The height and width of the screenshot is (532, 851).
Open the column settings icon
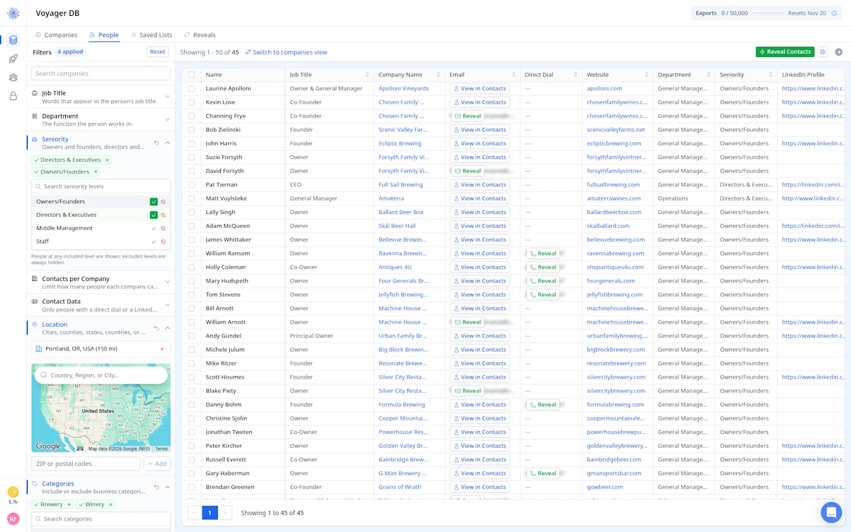click(x=823, y=52)
